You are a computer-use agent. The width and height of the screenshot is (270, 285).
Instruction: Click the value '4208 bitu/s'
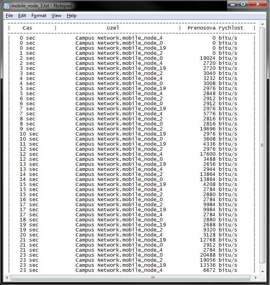click(x=220, y=184)
